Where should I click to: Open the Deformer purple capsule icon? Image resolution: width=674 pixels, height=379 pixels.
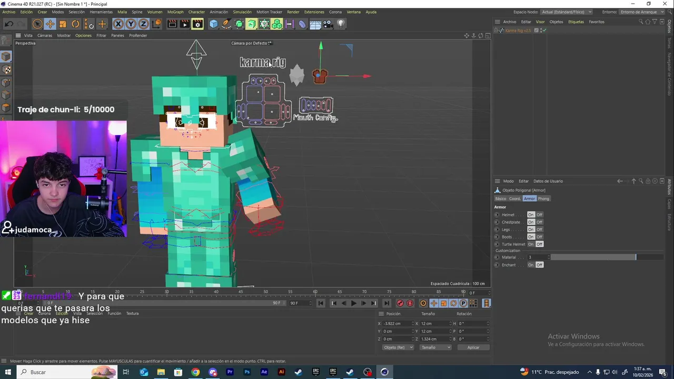302,24
